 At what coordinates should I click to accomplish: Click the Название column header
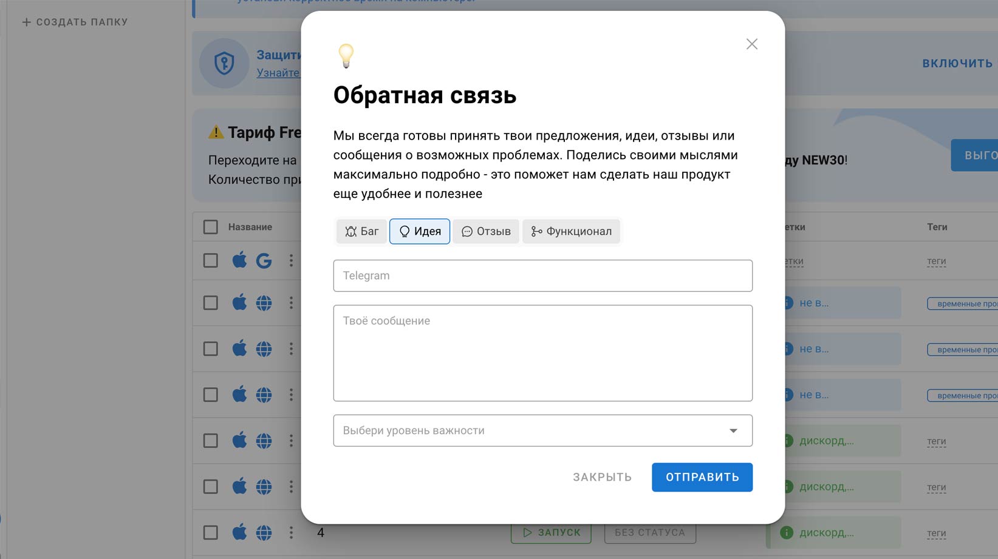(x=250, y=227)
